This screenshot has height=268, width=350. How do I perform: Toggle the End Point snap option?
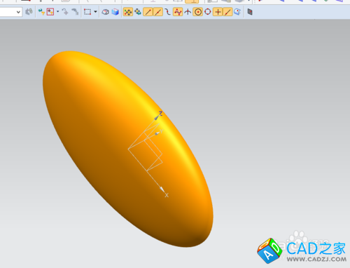[x=148, y=12]
